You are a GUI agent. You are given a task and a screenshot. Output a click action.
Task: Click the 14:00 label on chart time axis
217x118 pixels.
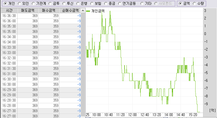pos(169,115)
